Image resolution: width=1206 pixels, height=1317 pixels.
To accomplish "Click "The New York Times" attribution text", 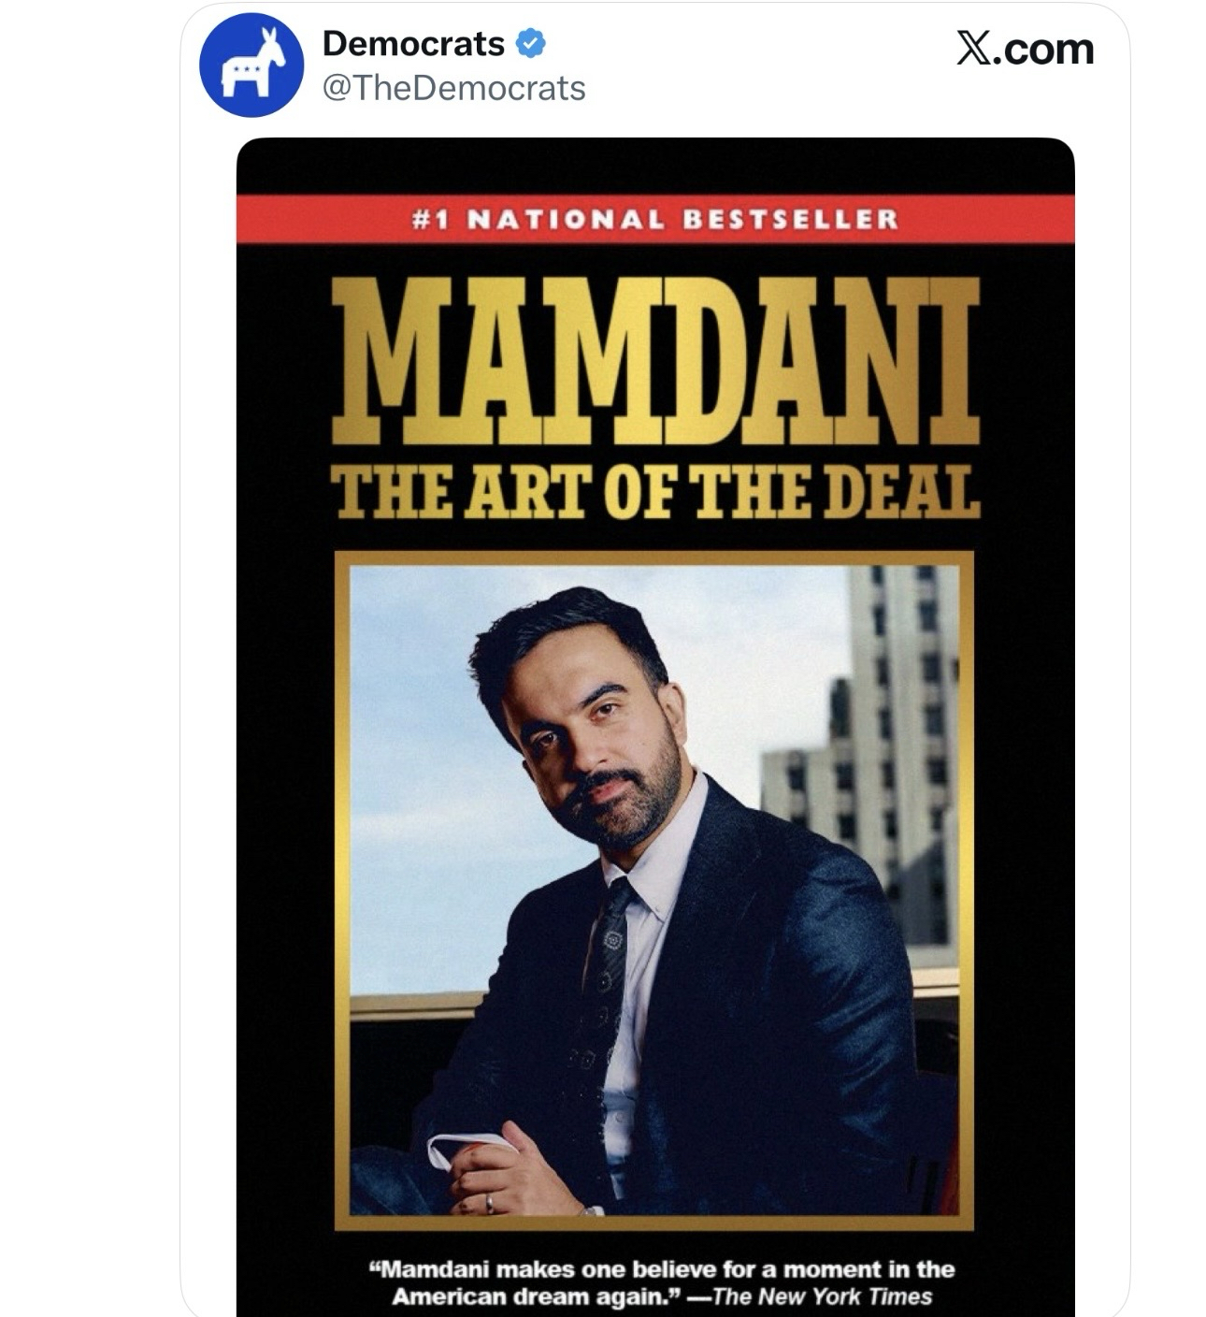I will click(822, 1297).
